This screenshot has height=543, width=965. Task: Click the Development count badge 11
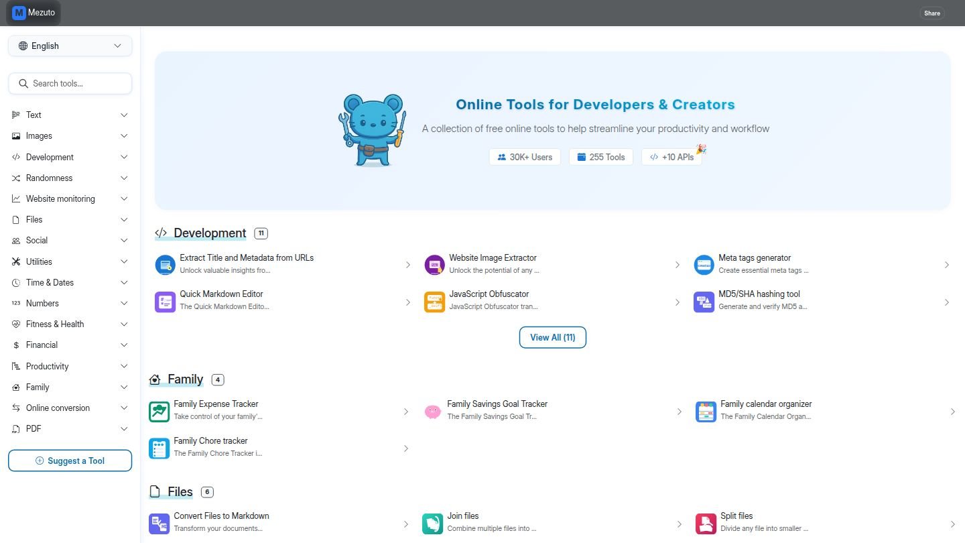(x=261, y=233)
